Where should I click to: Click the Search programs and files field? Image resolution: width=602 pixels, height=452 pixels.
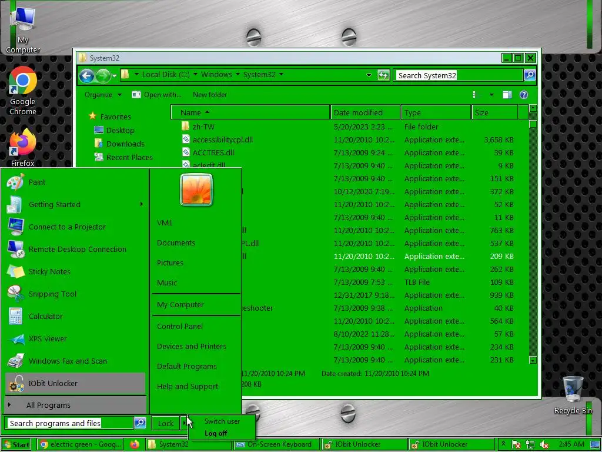(70, 423)
